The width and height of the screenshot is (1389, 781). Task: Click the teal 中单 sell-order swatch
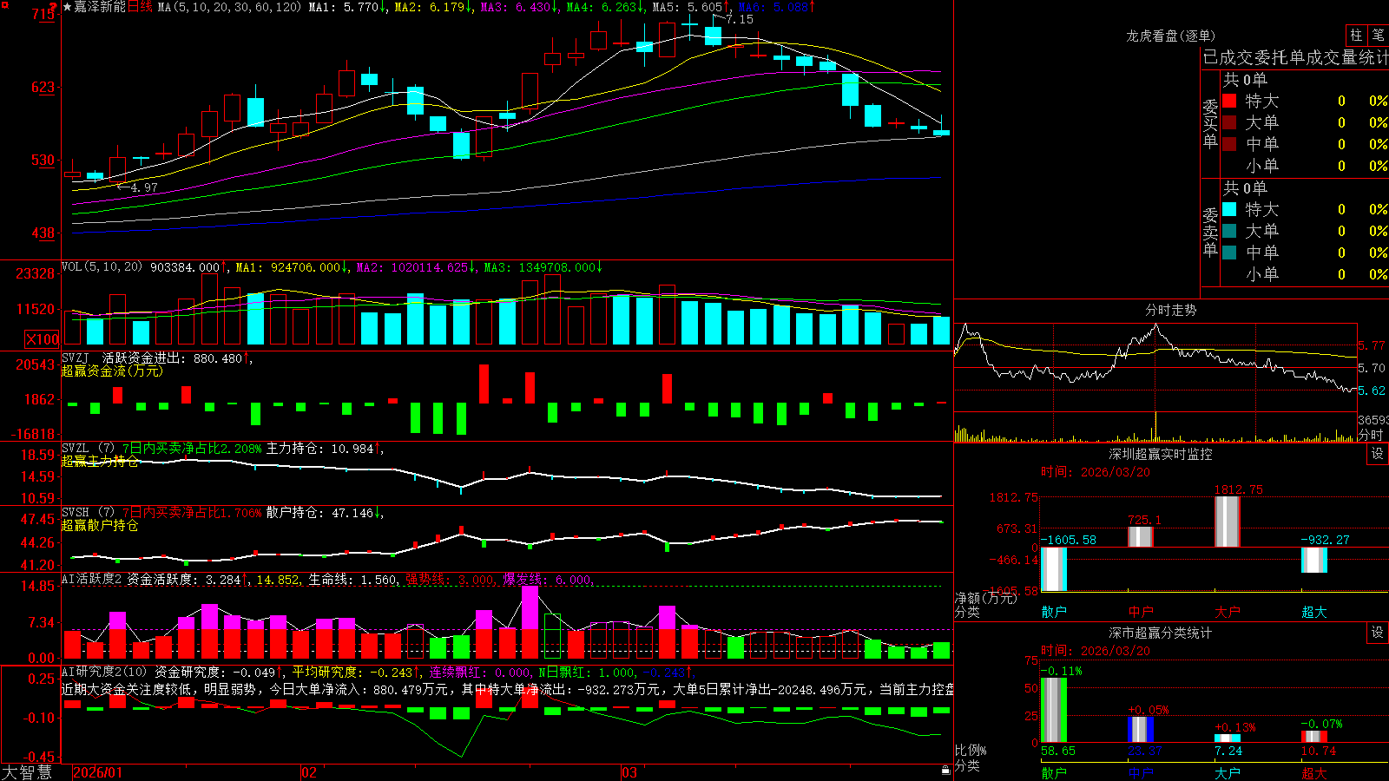coord(1229,253)
